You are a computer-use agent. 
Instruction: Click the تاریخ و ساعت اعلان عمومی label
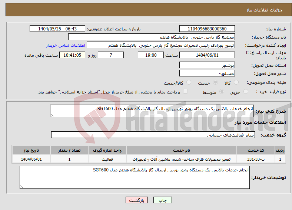(x=114, y=29)
